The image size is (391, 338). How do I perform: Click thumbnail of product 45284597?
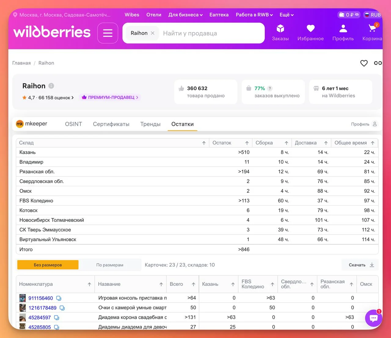23,318
